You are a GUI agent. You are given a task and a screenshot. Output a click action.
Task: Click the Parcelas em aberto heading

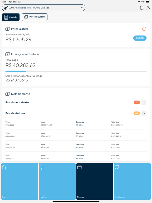(17, 102)
